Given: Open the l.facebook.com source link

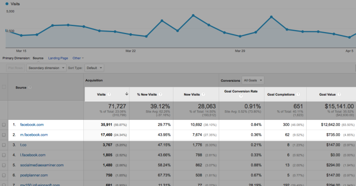Looking at the screenshot, I should tap(33, 155).
